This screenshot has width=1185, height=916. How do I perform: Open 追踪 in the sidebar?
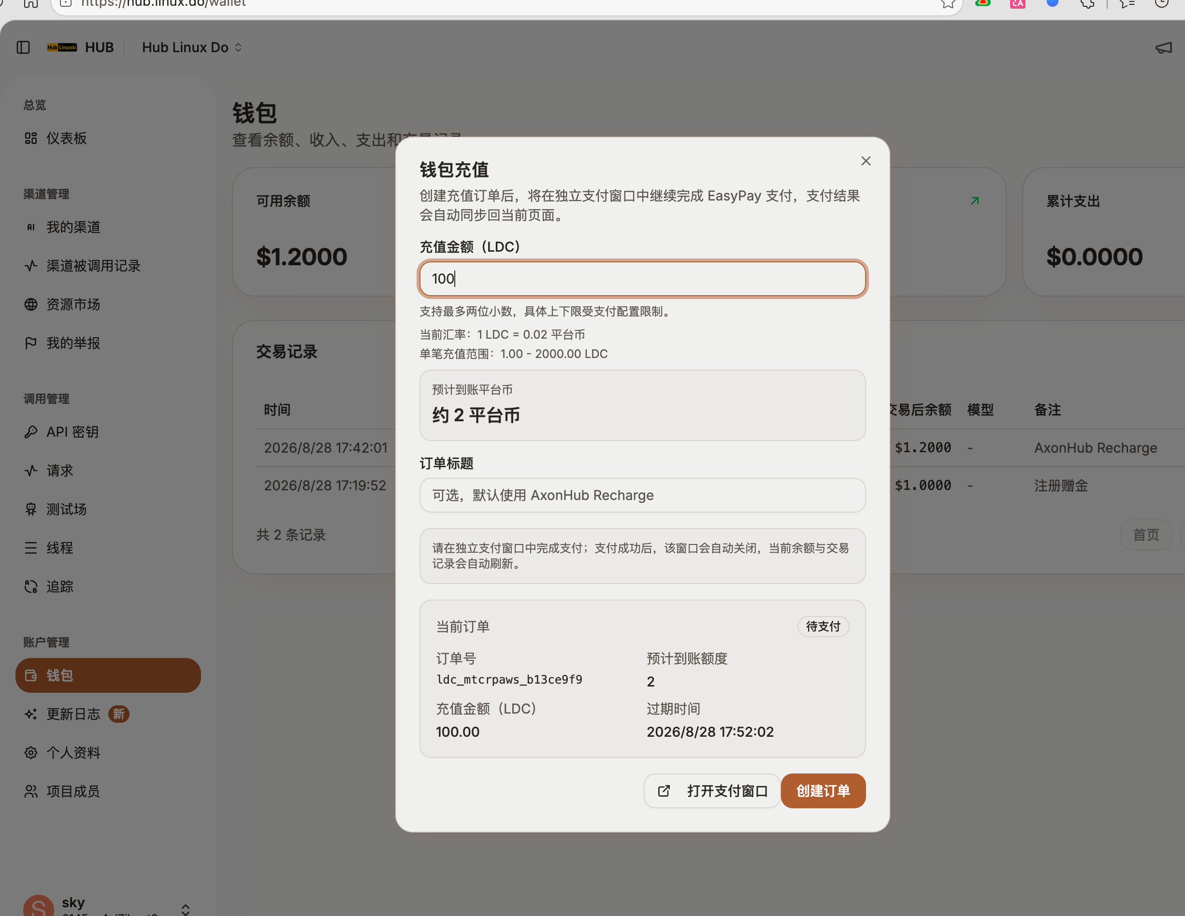pyautogui.click(x=108, y=587)
